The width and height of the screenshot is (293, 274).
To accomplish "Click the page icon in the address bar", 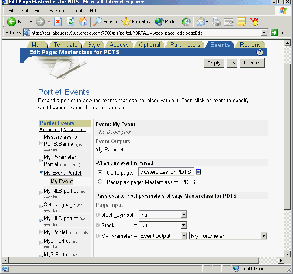I will [27, 33].
